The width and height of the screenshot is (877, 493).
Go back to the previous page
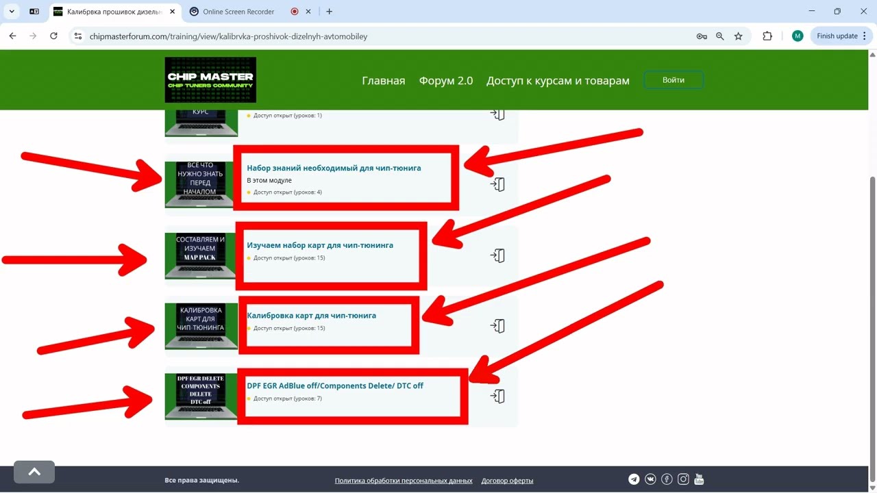point(12,36)
